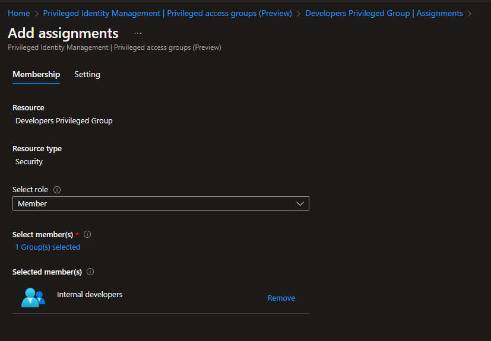
Task: Remove the Internal developers member
Action: click(281, 298)
